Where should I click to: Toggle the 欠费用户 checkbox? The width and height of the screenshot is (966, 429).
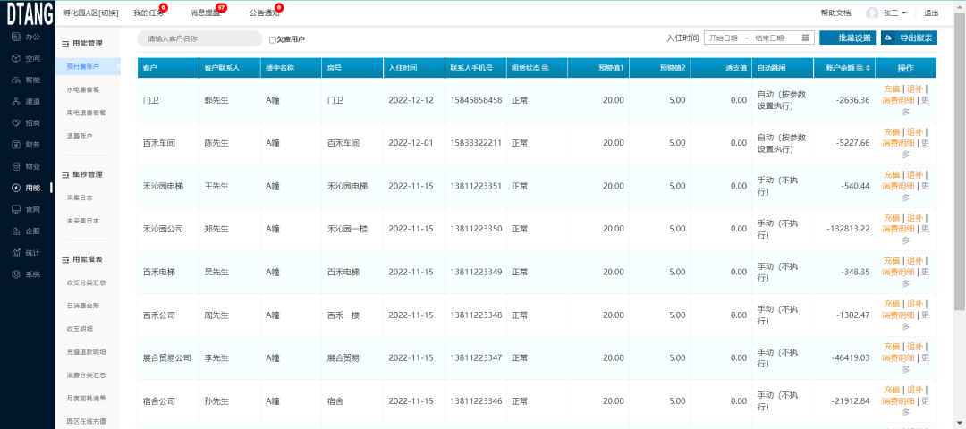point(272,39)
